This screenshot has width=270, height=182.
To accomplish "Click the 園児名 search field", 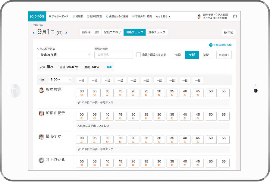I will coord(114,55).
